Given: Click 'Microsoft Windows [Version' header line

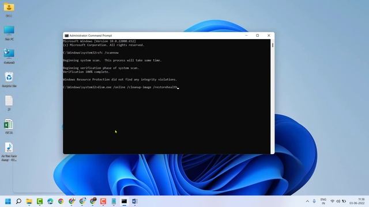Looking at the screenshot, I should point(99,41).
